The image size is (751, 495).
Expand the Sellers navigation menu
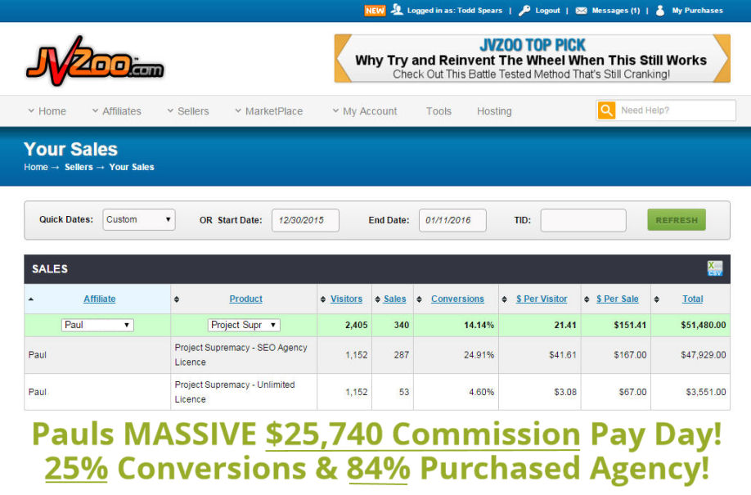pos(188,111)
